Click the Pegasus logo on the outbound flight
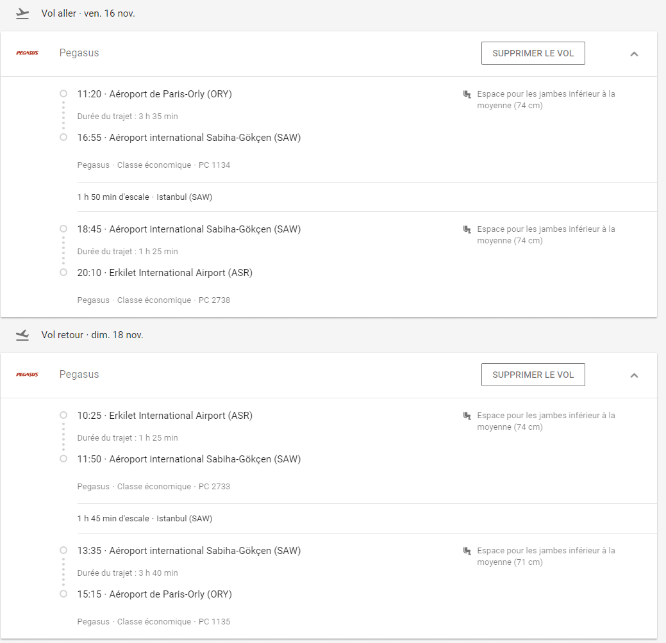Screen dimensions: 666x643 [x=27, y=53]
